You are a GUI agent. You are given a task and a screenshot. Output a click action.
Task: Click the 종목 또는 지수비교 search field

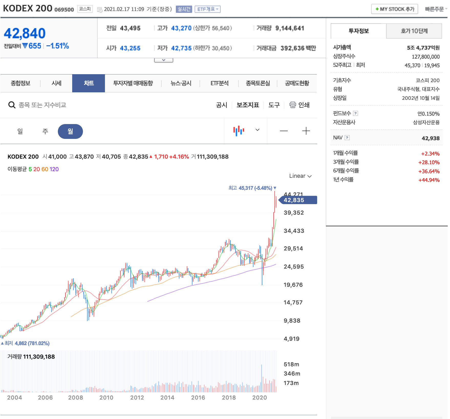click(x=42, y=105)
